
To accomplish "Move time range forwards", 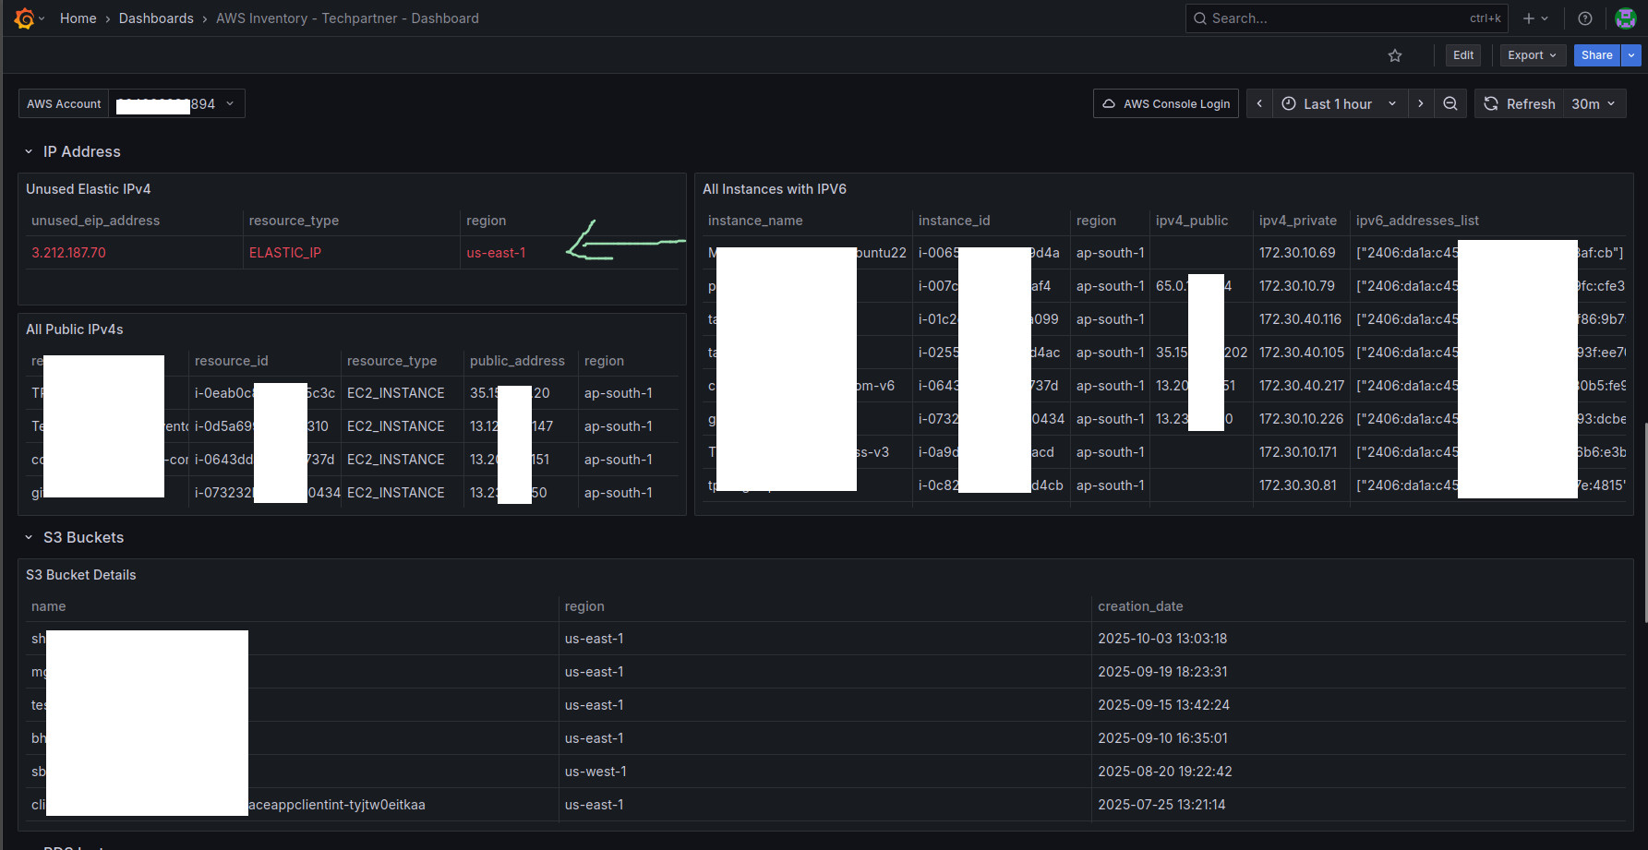I will [x=1421, y=103].
